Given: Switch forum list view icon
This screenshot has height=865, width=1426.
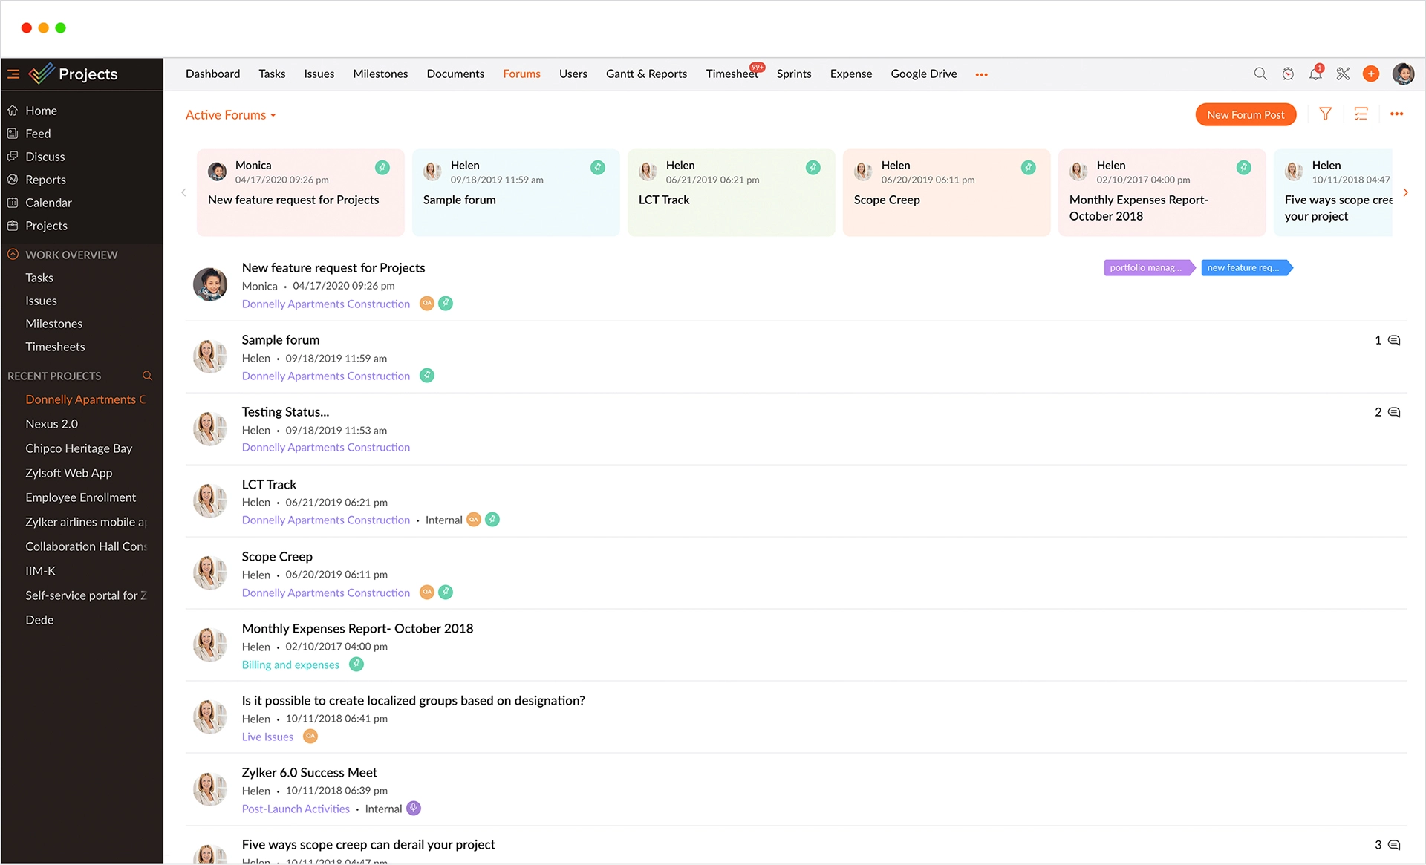Looking at the screenshot, I should click(x=1361, y=114).
